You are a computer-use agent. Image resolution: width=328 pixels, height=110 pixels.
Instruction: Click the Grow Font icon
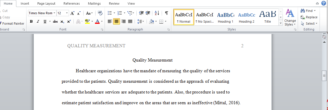(x=72, y=13)
